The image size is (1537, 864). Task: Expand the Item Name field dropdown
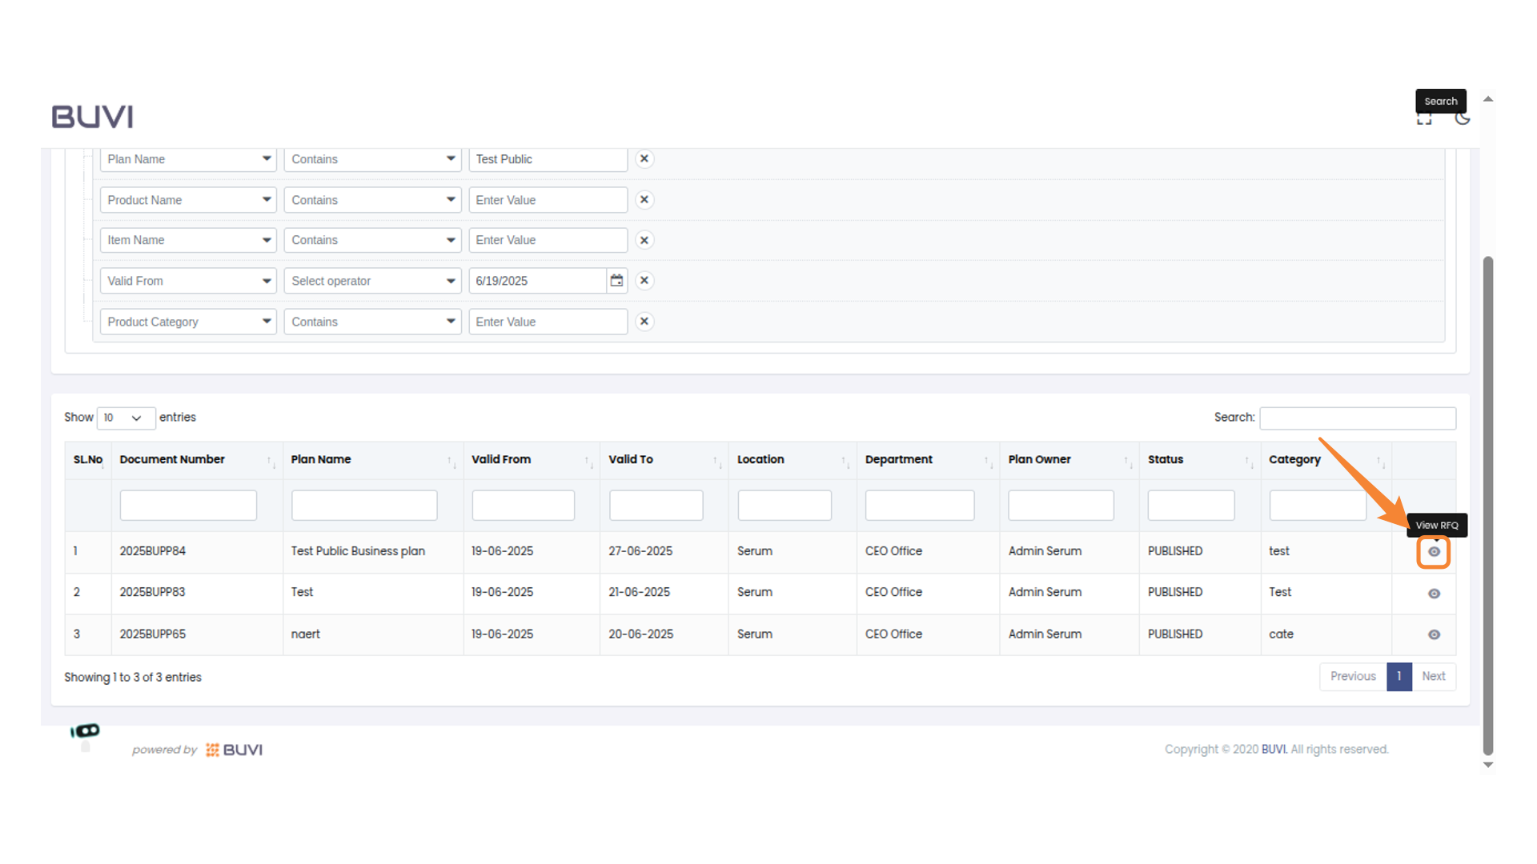[188, 240]
